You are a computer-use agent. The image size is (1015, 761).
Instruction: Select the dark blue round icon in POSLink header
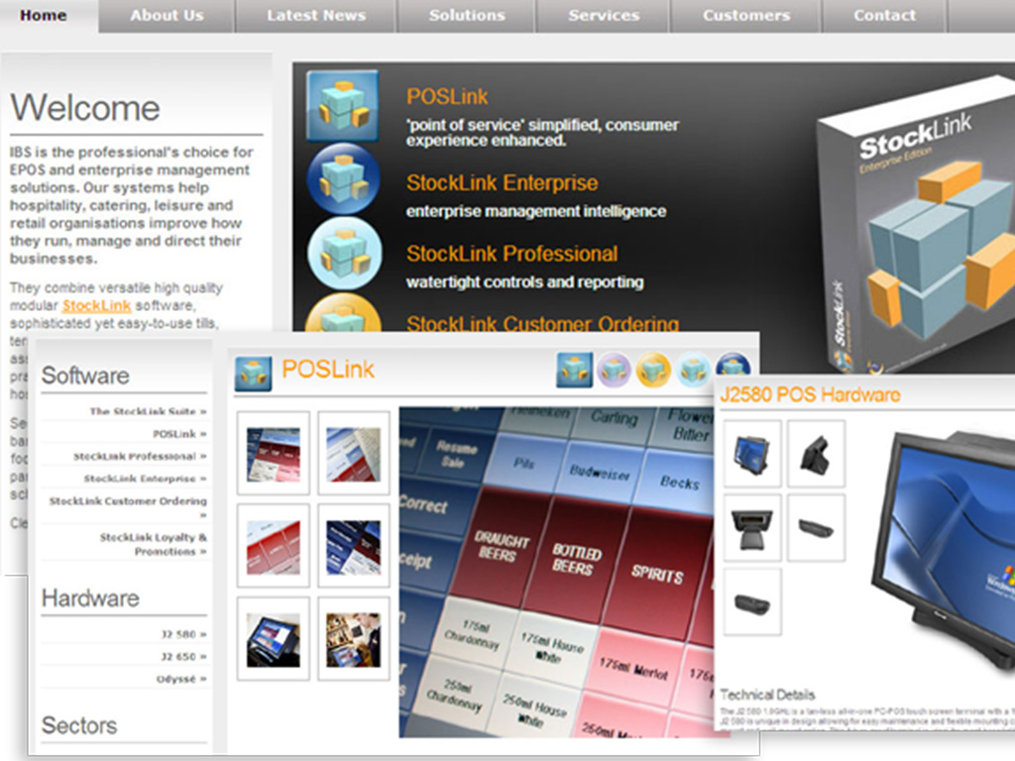point(733,367)
